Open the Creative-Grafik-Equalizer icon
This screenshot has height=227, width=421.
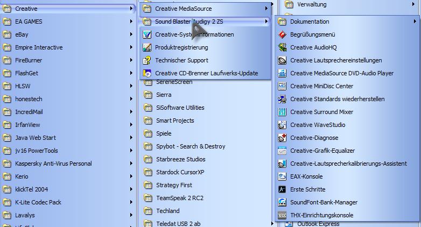point(282,151)
